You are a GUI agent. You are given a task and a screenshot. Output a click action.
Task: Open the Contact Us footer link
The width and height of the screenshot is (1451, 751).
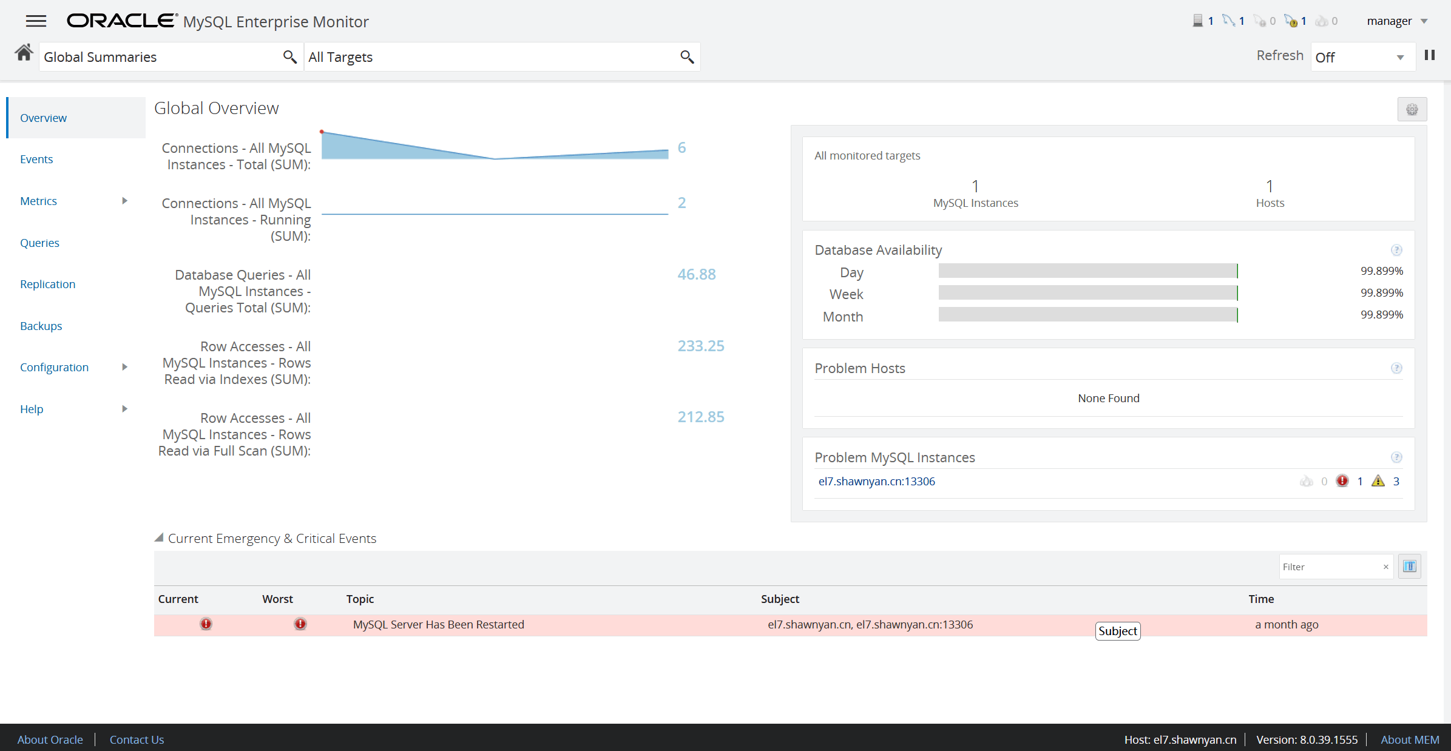click(x=137, y=739)
